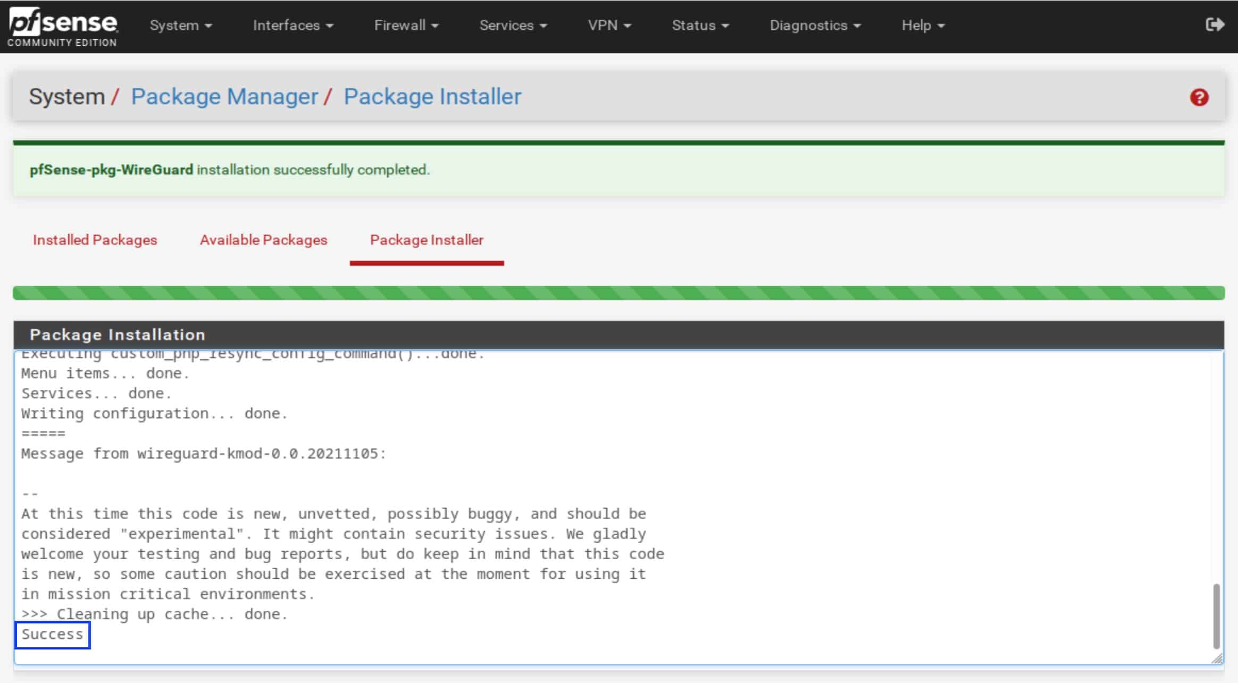
Task: Click the pfSense Community Edition logo
Action: pos(63,27)
